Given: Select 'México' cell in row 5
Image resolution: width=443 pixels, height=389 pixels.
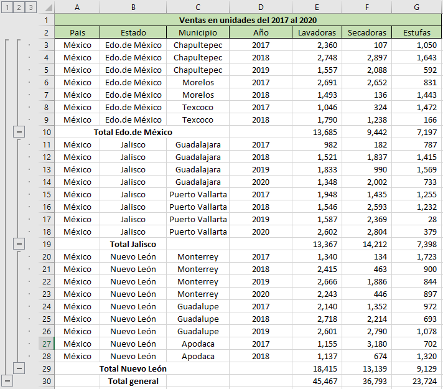Looking at the screenshot, I should coord(77,70).
